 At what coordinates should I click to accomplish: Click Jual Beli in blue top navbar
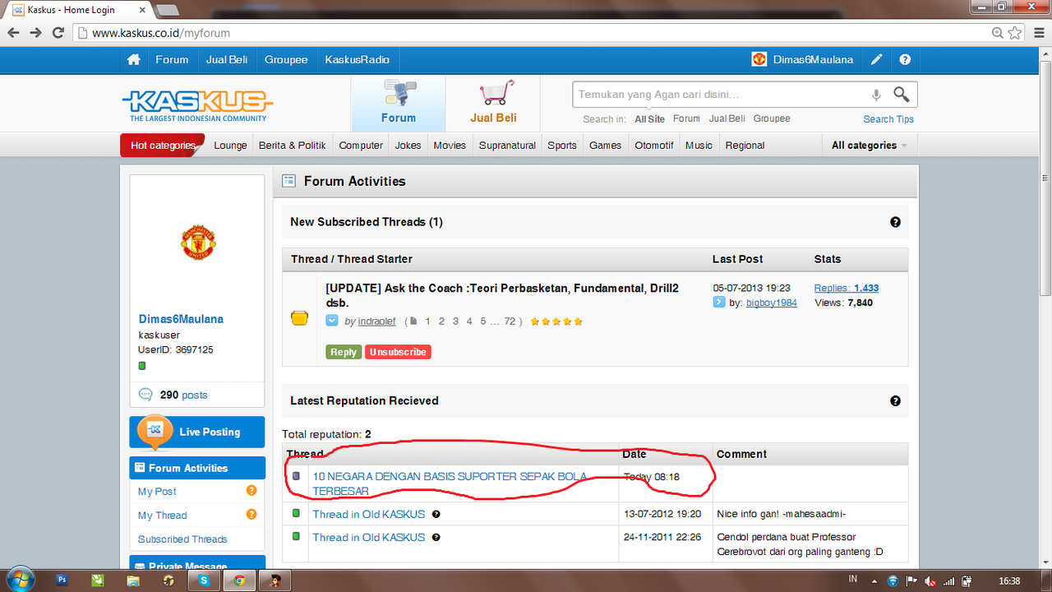227,60
